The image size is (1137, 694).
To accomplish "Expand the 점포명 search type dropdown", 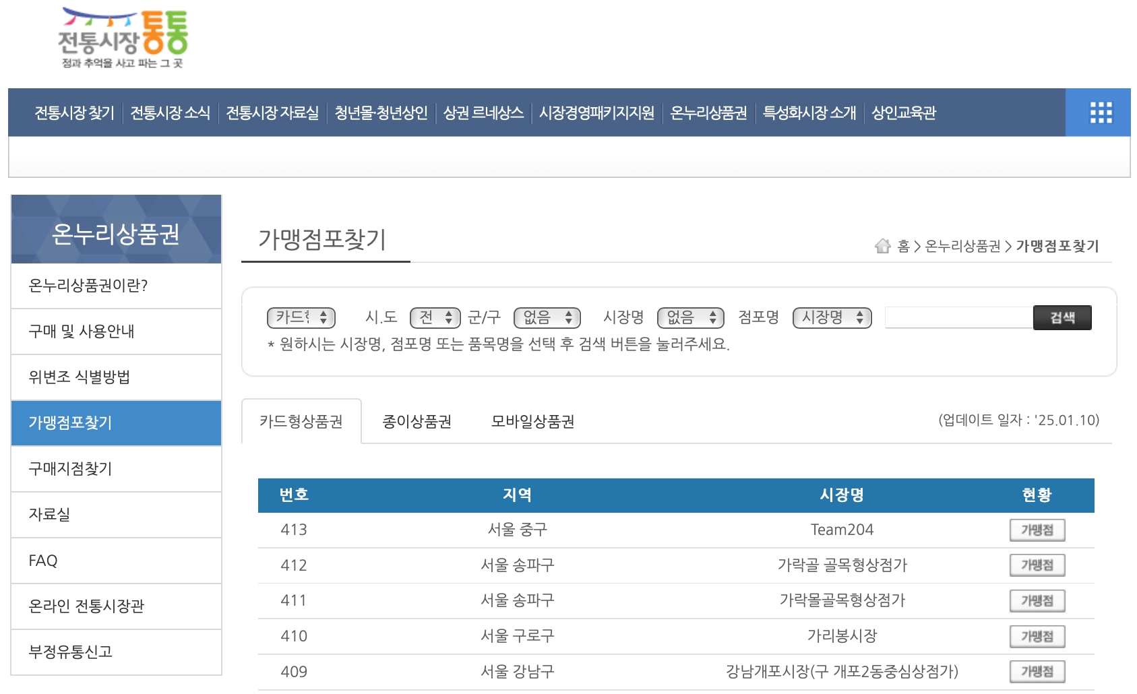I will 832,317.
